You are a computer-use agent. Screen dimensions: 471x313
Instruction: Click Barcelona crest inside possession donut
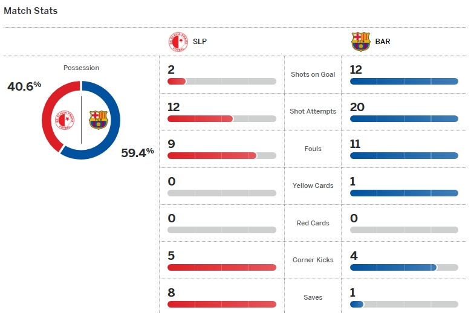coord(98,120)
